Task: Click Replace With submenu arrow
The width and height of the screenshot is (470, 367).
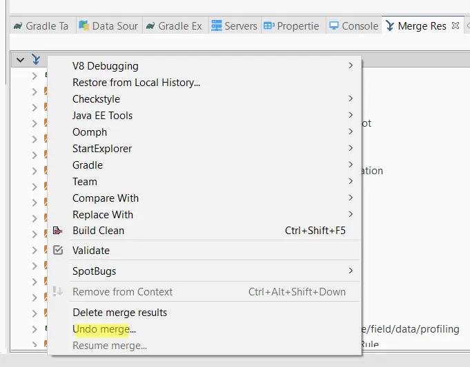Action: (x=351, y=214)
